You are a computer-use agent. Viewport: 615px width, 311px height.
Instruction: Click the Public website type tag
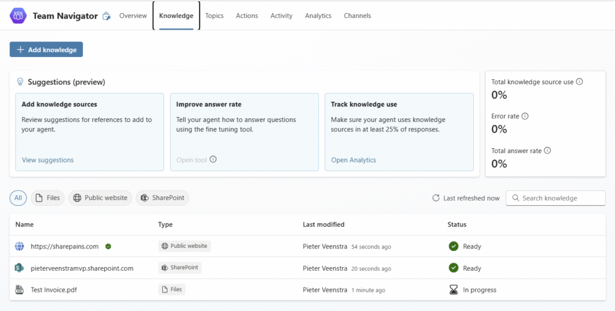tap(185, 246)
